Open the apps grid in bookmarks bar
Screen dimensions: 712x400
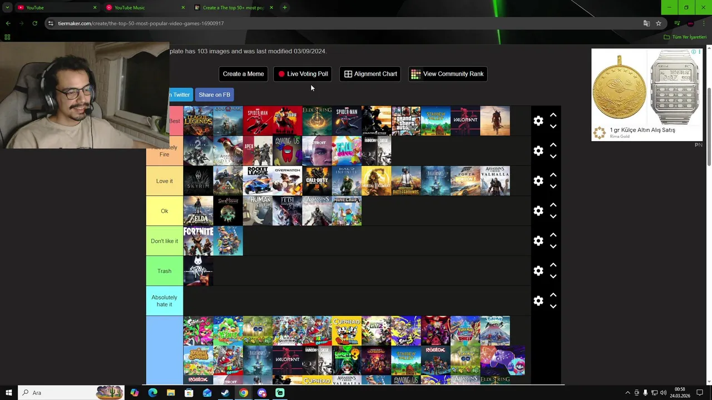pos(7,37)
